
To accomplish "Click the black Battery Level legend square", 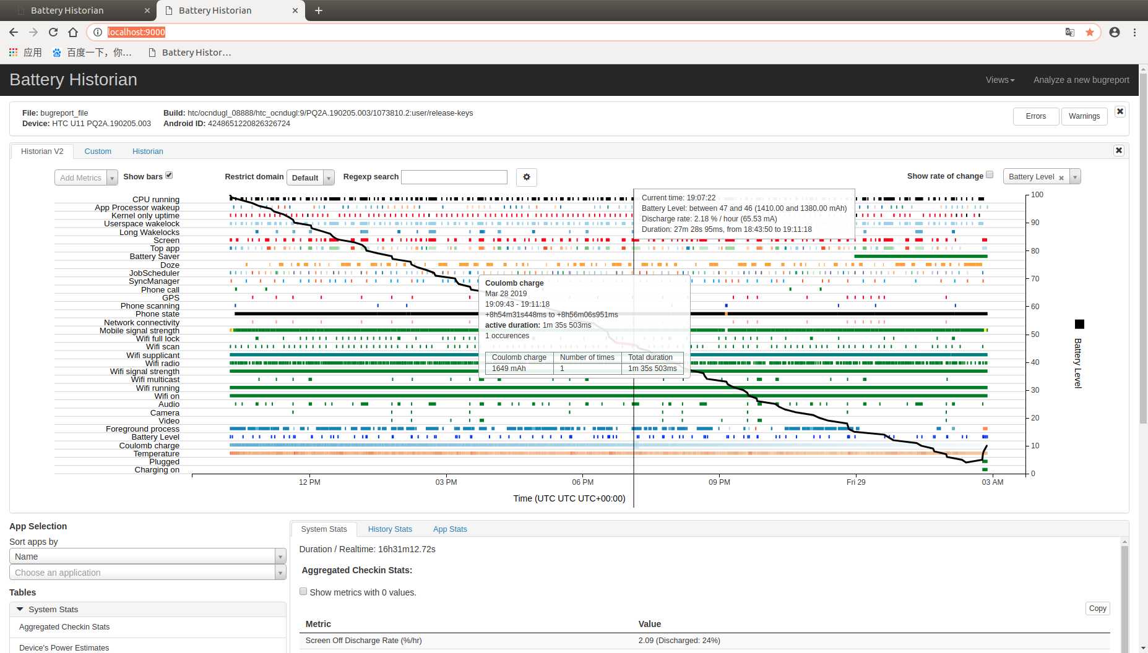I will [1080, 324].
